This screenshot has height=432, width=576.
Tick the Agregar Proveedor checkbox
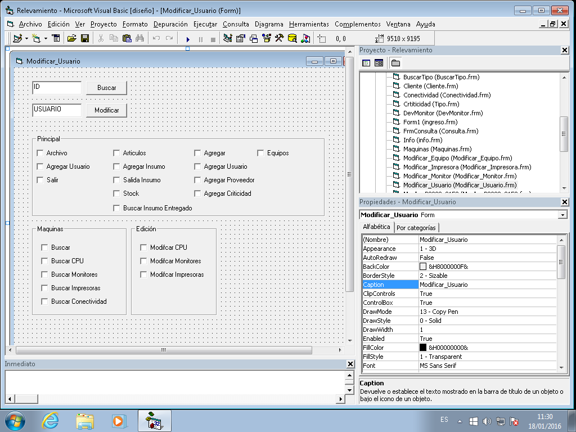pyautogui.click(x=197, y=180)
